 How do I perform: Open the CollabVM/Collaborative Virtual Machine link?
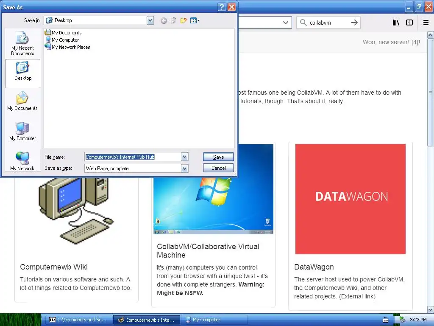pyautogui.click(x=208, y=250)
